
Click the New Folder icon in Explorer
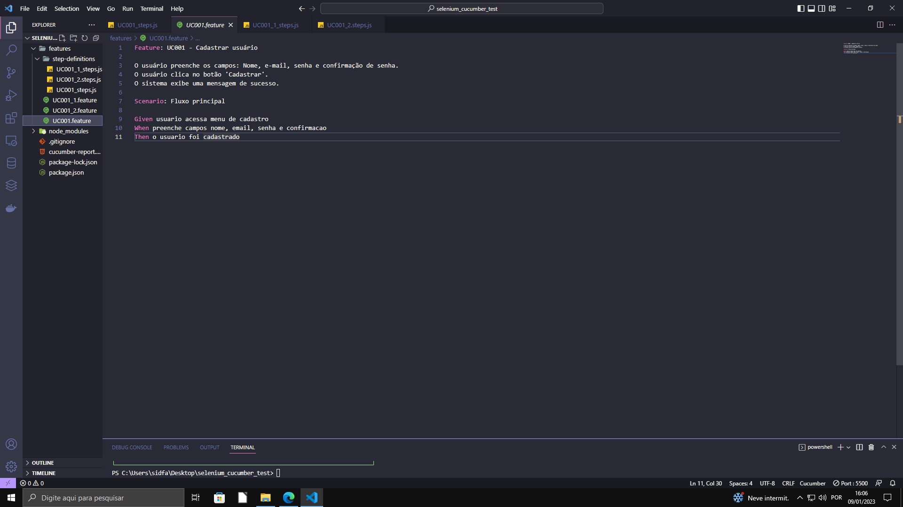tap(73, 38)
